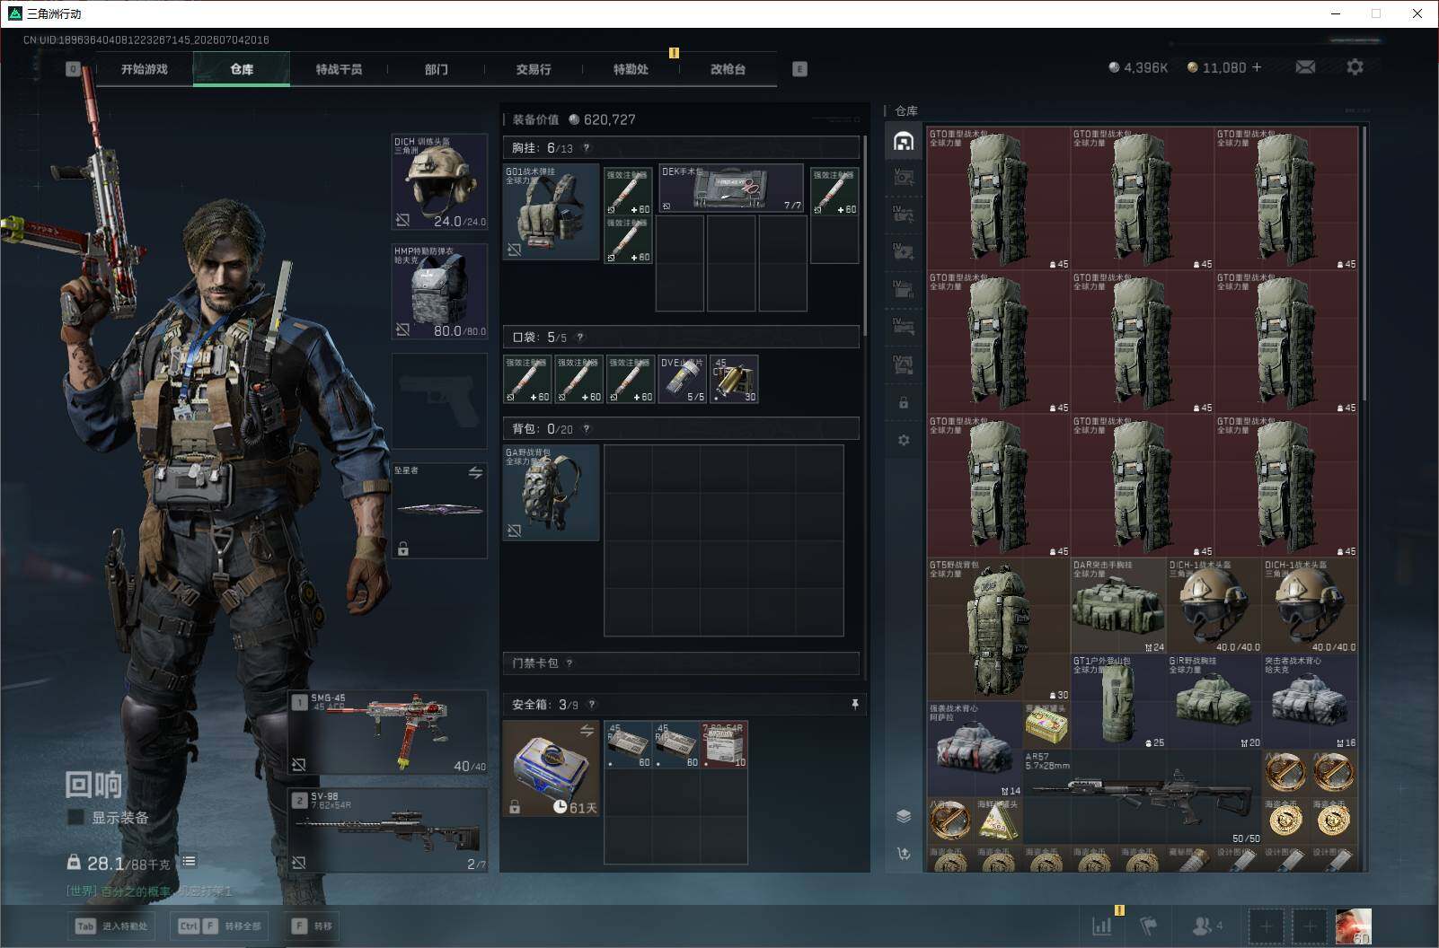Image resolution: width=1439 pixels, height=948 pixels.
Task: Click the sort items icon below the layers icon
Action: pos(904,854)
